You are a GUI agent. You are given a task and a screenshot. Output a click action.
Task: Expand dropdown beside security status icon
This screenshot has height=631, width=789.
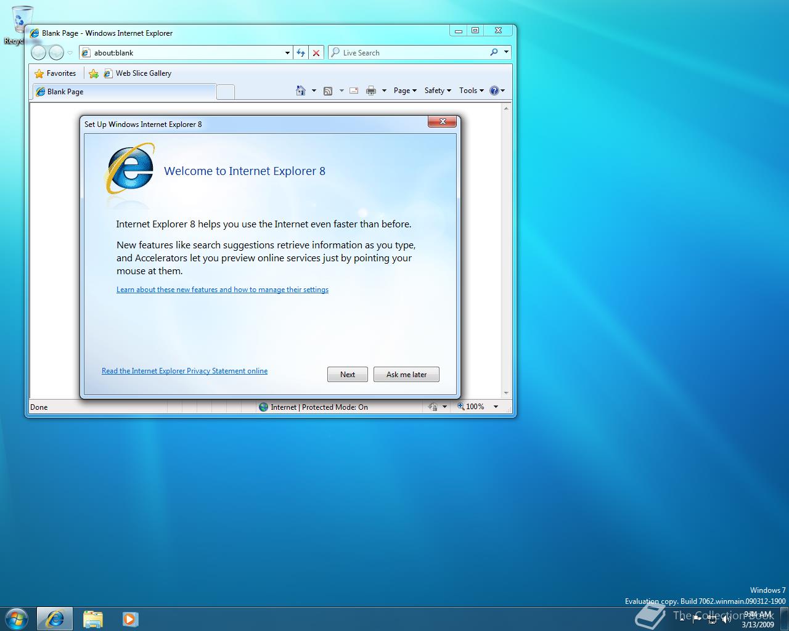(444, 407)
